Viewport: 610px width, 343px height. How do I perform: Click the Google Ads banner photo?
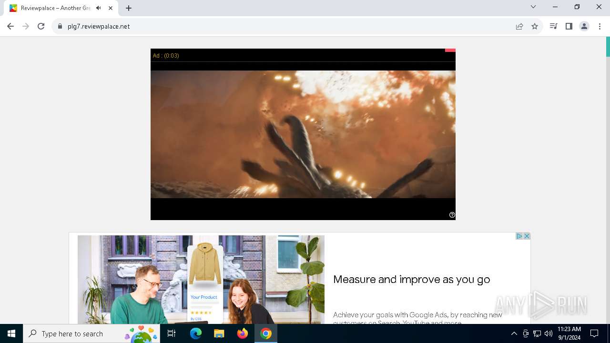point(201,280)
